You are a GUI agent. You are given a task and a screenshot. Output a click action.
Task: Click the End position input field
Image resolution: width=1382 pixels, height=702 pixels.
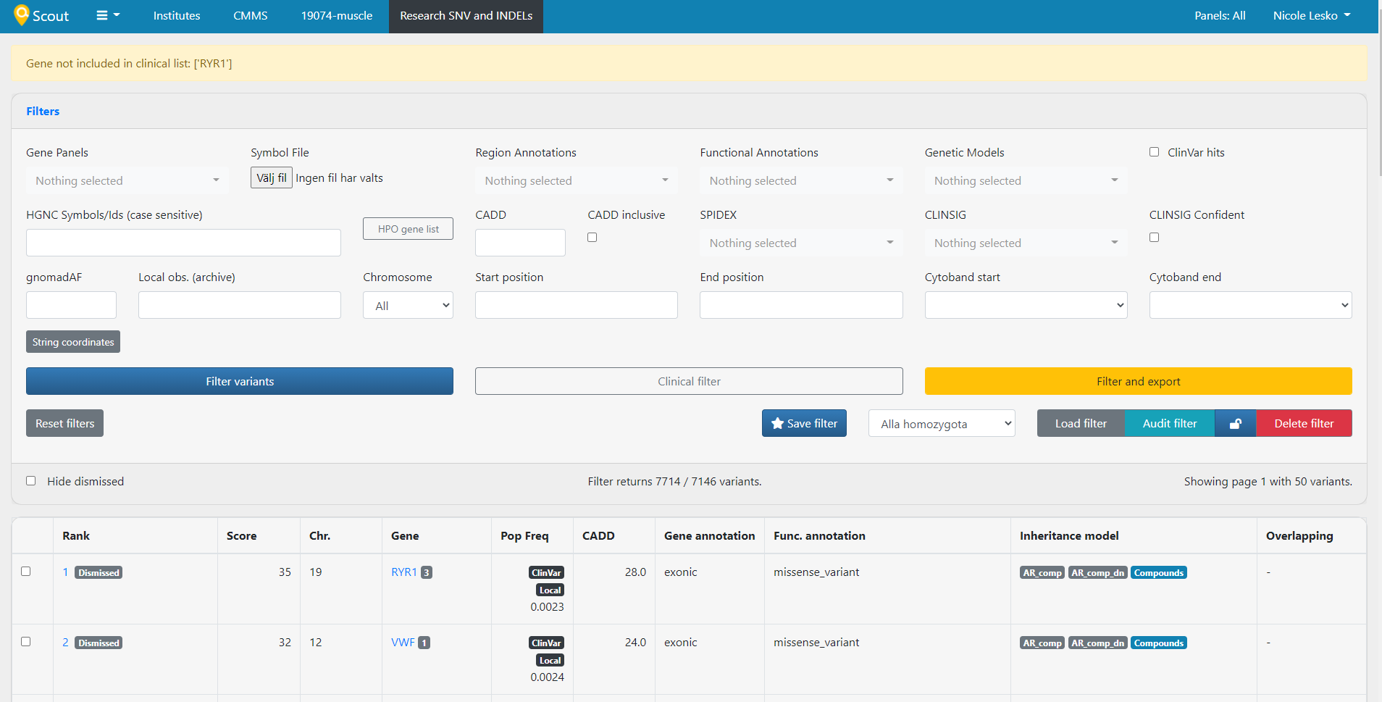pyautogui.click(x=801, y=305)
